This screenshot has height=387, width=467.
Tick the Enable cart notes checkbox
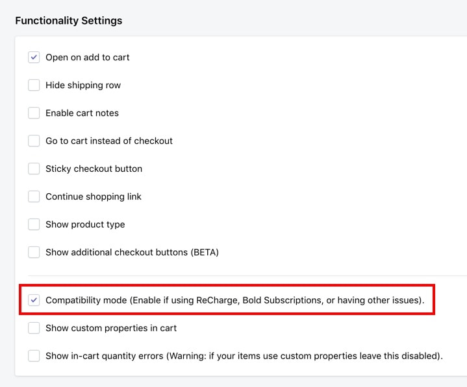tap(34, 113)
